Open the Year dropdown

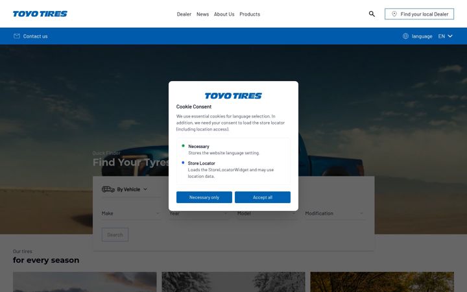pos(198,213)
